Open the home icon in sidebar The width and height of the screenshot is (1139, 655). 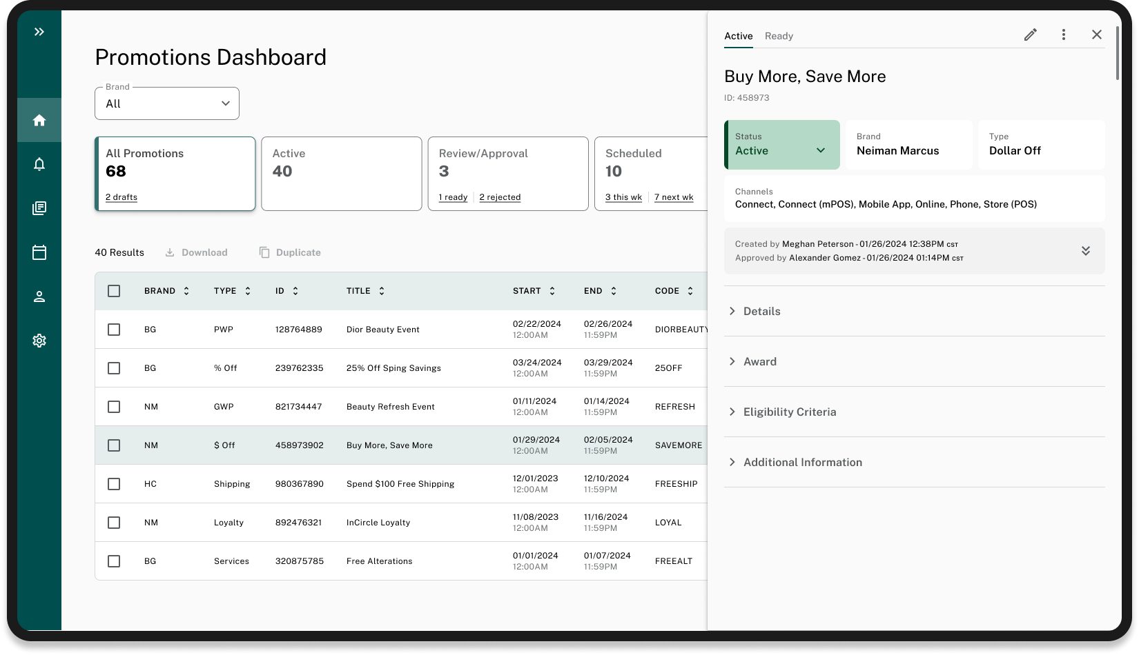click(39, 121)
